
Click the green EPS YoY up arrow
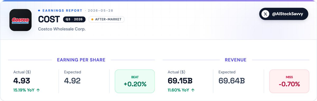(x=38, y=90)
